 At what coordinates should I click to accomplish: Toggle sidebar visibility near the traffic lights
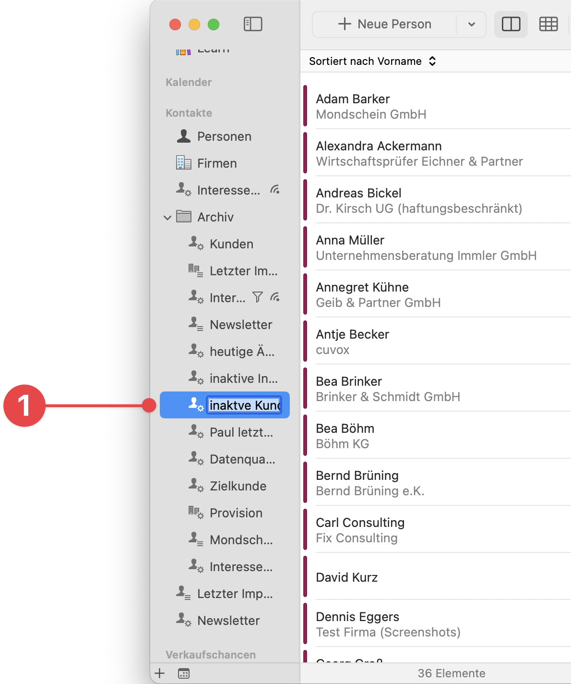coord(253,24)
